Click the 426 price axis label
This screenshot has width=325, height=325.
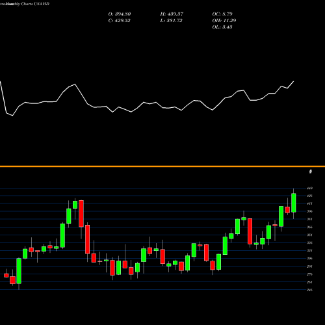coord(309,196)
